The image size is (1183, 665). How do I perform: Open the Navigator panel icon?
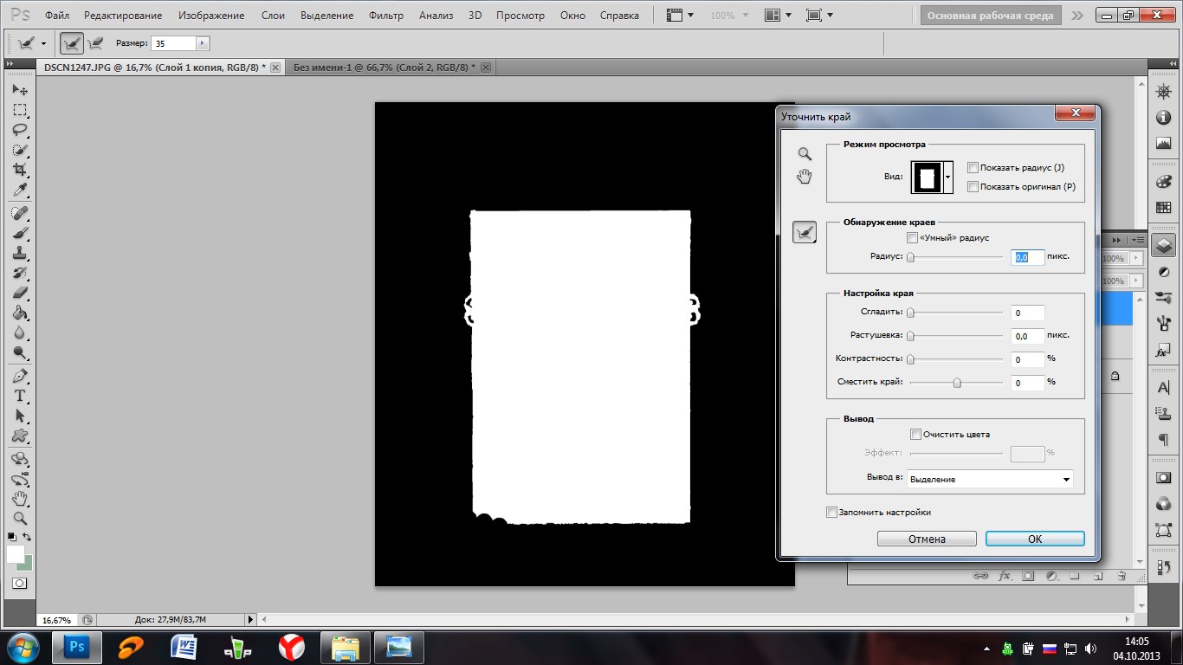click(1163, 93)
